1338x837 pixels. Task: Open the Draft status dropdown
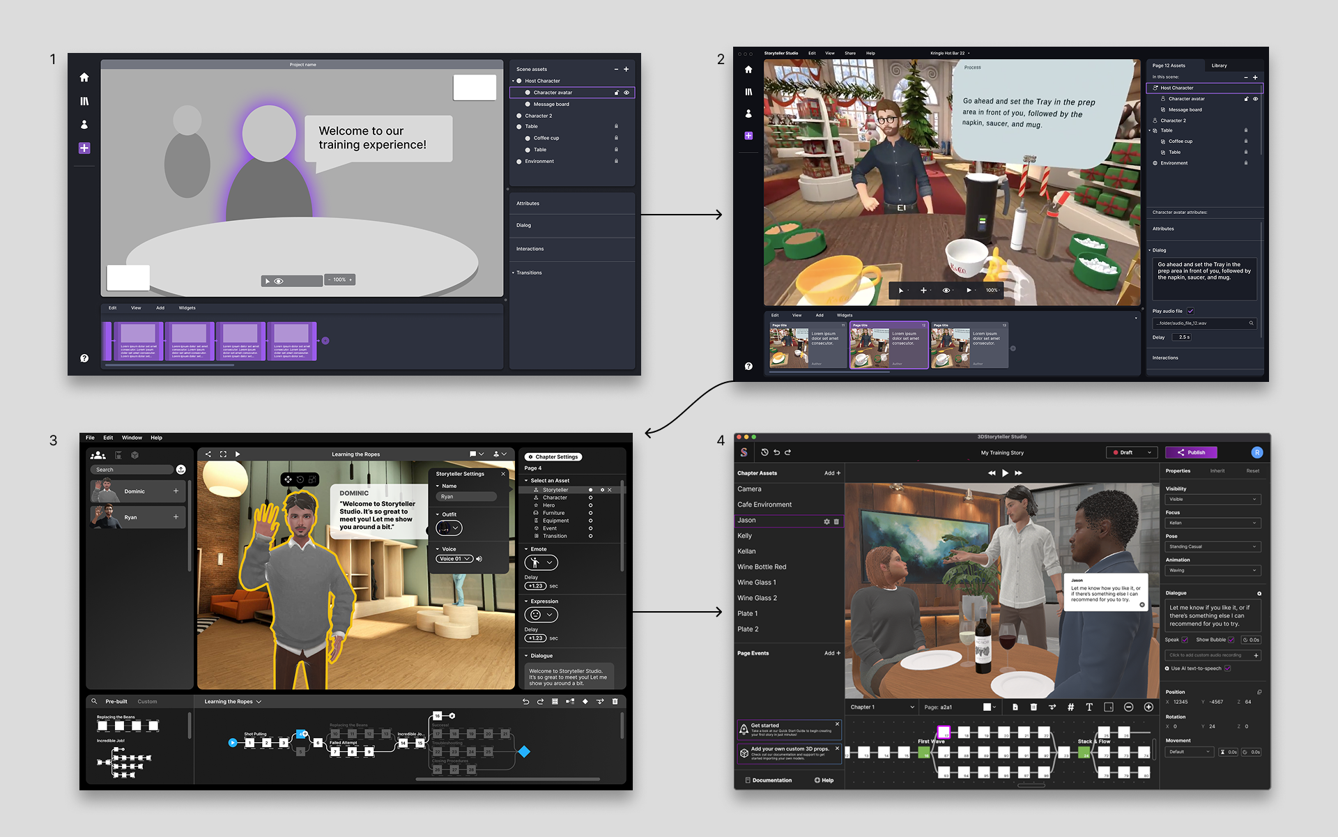point(1132,452)
